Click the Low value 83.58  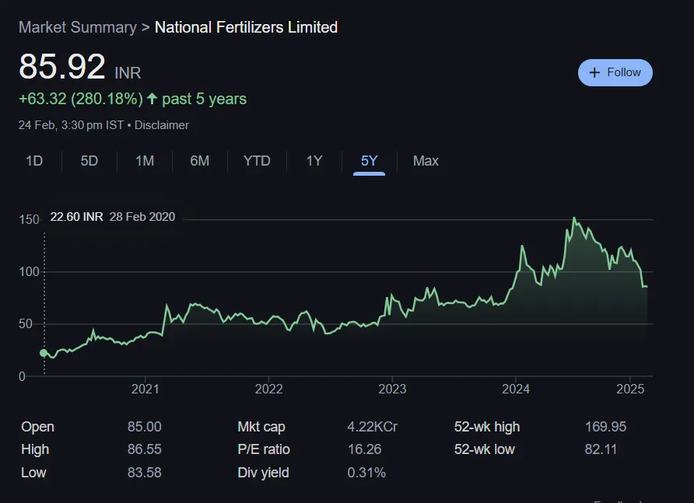pos(144,473)
